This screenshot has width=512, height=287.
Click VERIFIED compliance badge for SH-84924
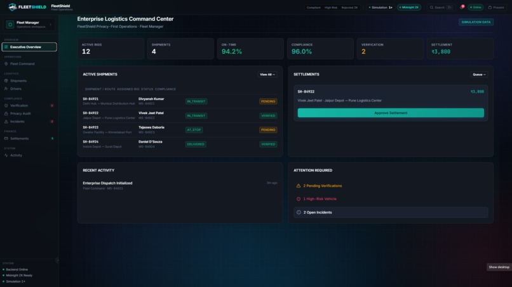[268, 144]
